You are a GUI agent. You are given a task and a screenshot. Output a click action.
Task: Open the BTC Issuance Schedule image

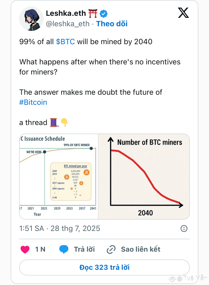(59, 176)
